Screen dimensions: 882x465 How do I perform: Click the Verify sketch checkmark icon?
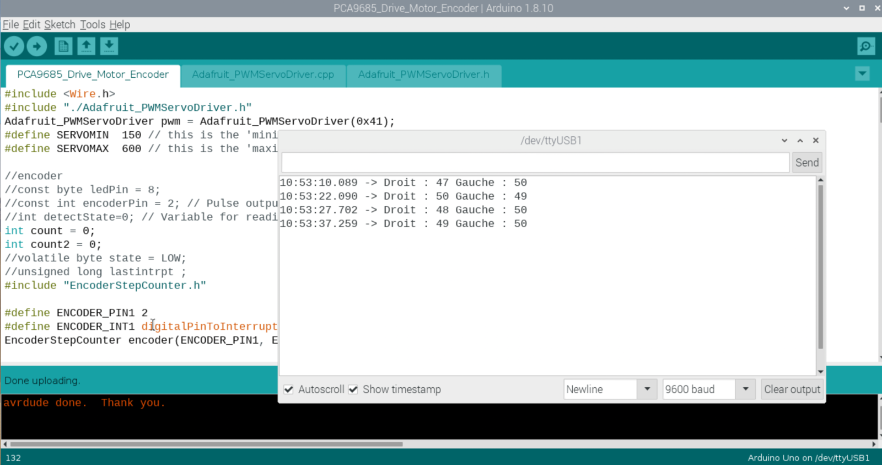(14, 46)
